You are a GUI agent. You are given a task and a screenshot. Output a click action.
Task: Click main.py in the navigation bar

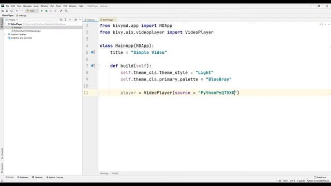pyautogui.click(x=21, y=16)
